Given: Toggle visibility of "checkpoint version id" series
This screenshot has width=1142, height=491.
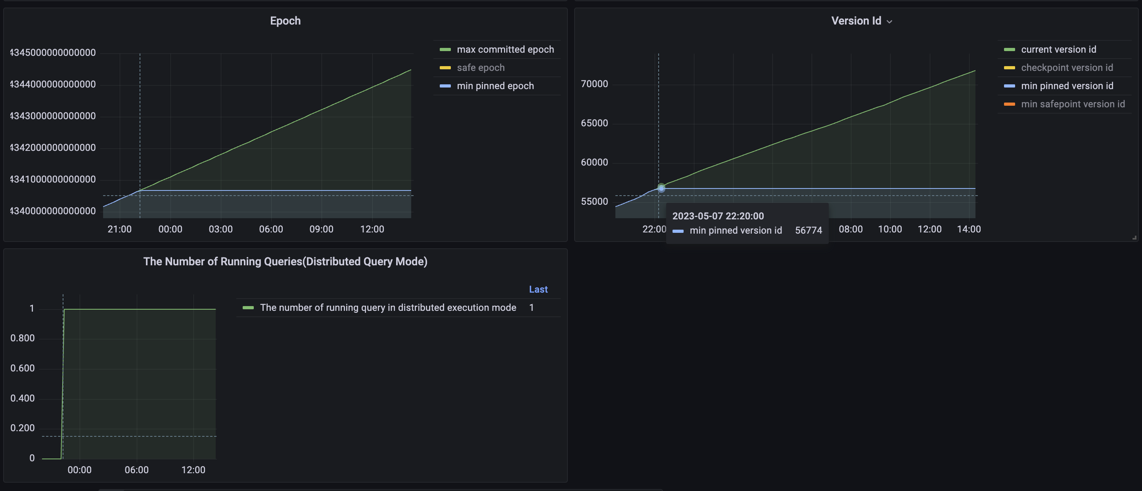Looking at the screenshot, I should [x=1067, y=67].
